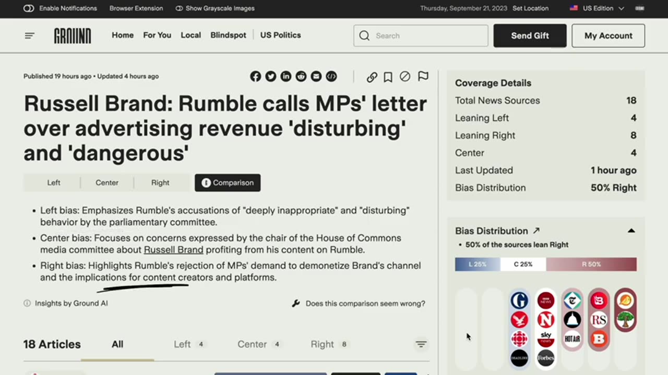
Task: Open the For You nav item
Action: coord(157,35)
